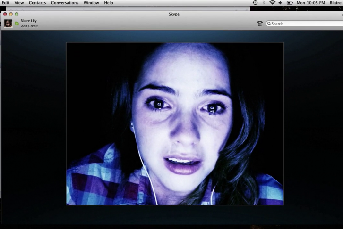Minimize the Skype window
The image size is (343, 229).
[11, 14]
